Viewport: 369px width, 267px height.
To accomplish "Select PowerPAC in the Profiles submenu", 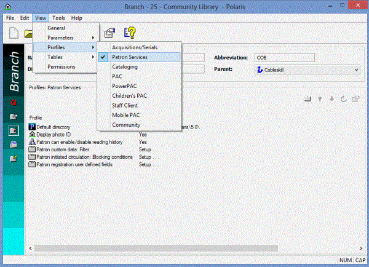I will 125,86.
